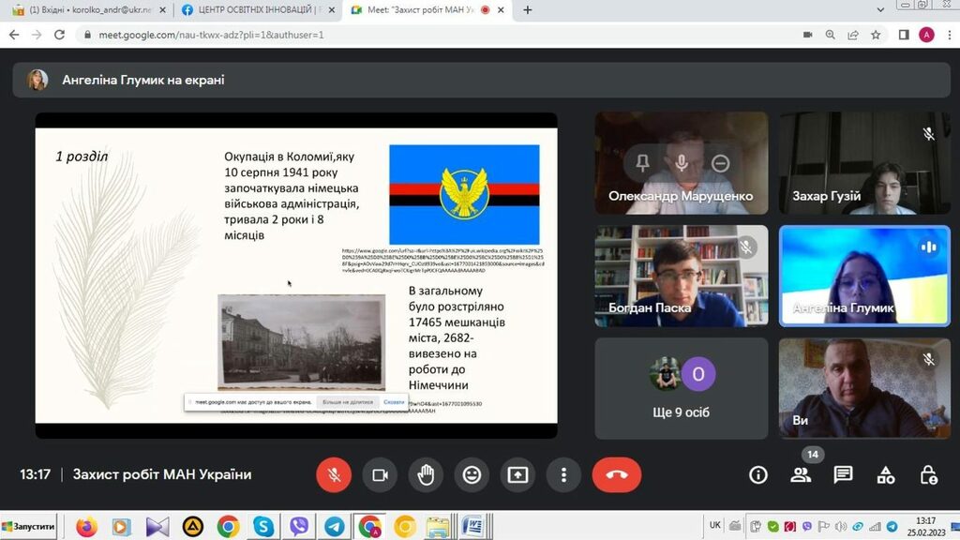Open the chat messages panel

click(843, 475)
